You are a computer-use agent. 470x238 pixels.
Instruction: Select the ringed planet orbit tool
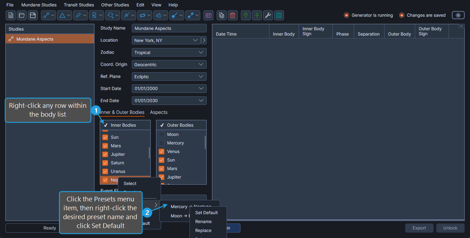(145, 15)
